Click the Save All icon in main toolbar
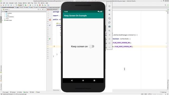Viewport: 169px width, 95px height. 3,5
